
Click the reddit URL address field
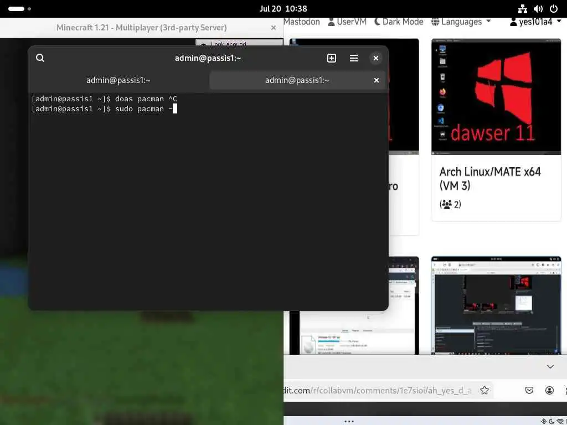point(378,390)
